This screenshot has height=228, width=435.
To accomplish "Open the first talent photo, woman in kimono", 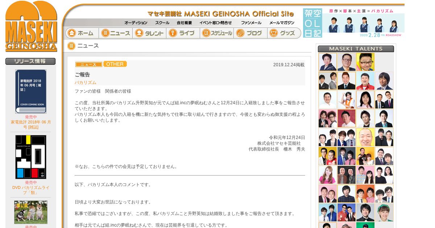I will click(328, 62).
